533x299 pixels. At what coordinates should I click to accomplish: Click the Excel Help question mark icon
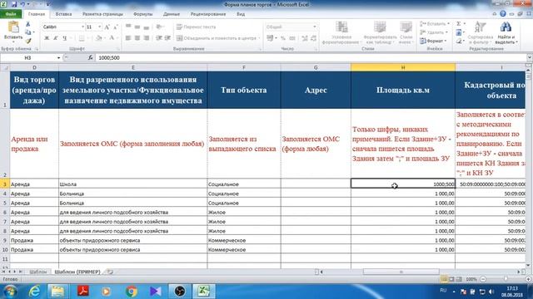tap(503, 14)
